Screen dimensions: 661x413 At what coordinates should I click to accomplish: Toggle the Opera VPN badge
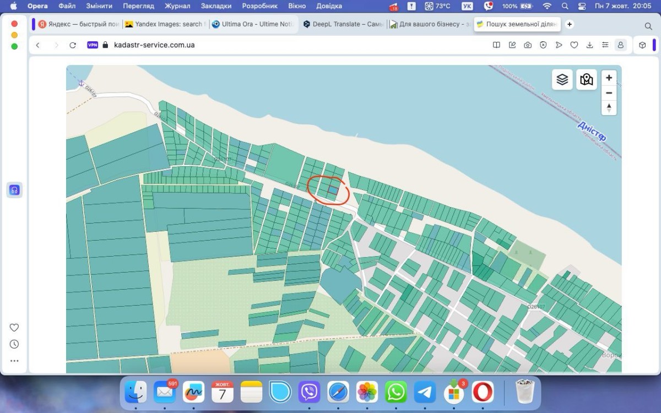click(x=93, y=45)
